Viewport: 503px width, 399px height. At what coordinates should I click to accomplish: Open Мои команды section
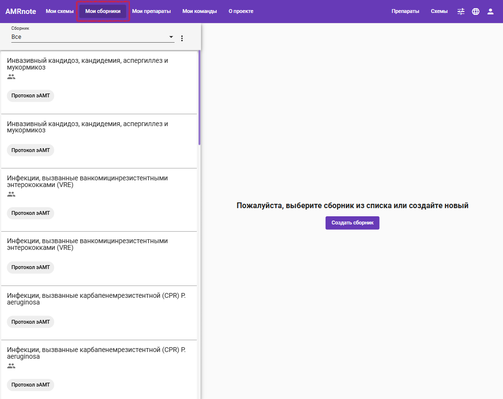(199, 11)
